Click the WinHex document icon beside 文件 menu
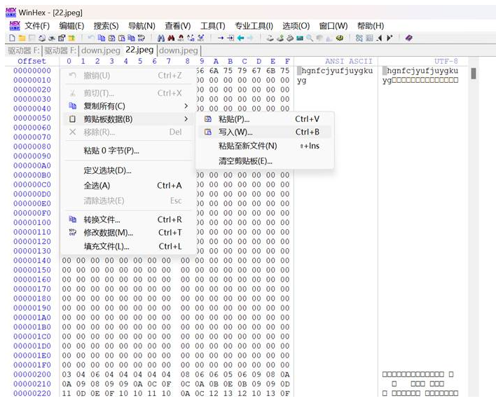This screenshot has height=408, width=496. [x=15, y=26]
